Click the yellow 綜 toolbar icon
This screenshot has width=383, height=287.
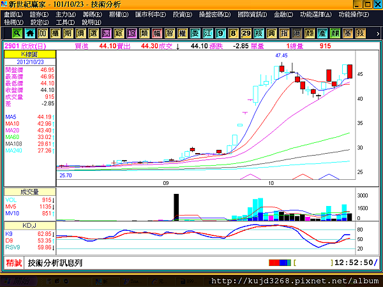coord(119,33)
